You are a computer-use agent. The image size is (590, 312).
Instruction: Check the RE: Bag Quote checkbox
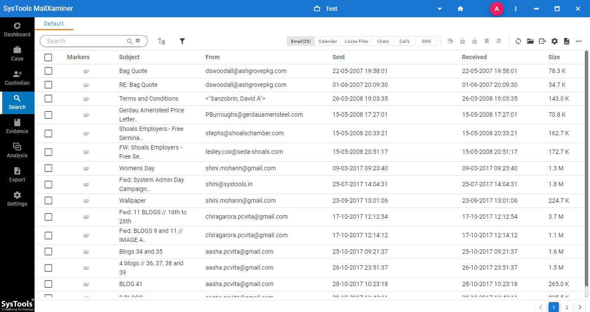[x=48, y=85]
